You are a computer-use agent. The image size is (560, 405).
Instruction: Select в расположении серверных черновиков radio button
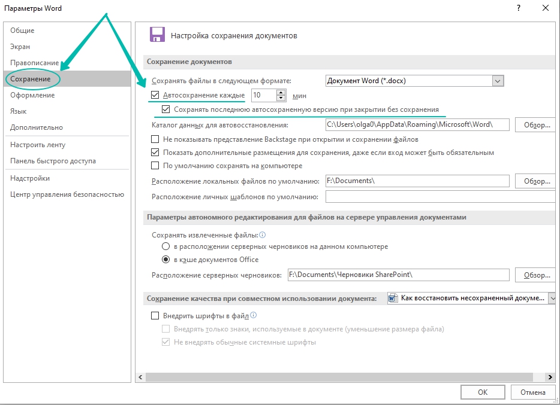point(165,246)
